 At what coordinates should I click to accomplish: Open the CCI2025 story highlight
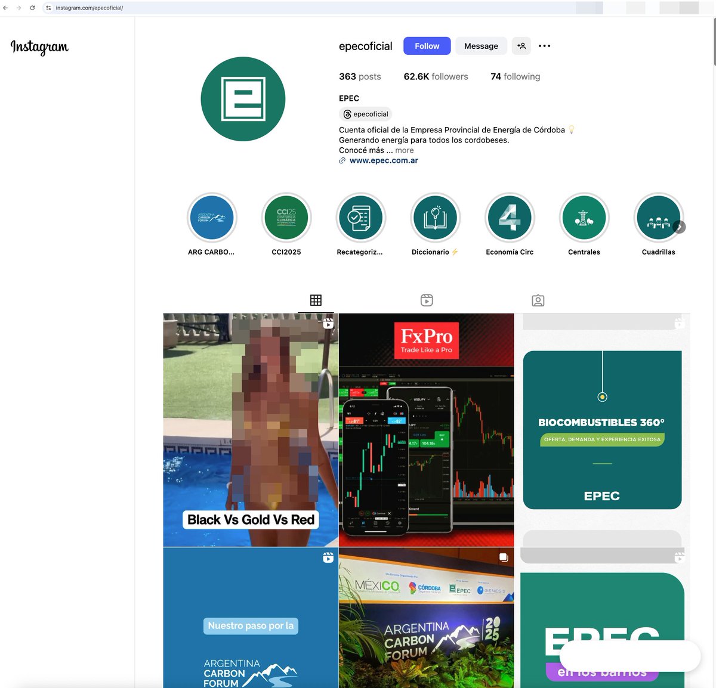[286, 218]
